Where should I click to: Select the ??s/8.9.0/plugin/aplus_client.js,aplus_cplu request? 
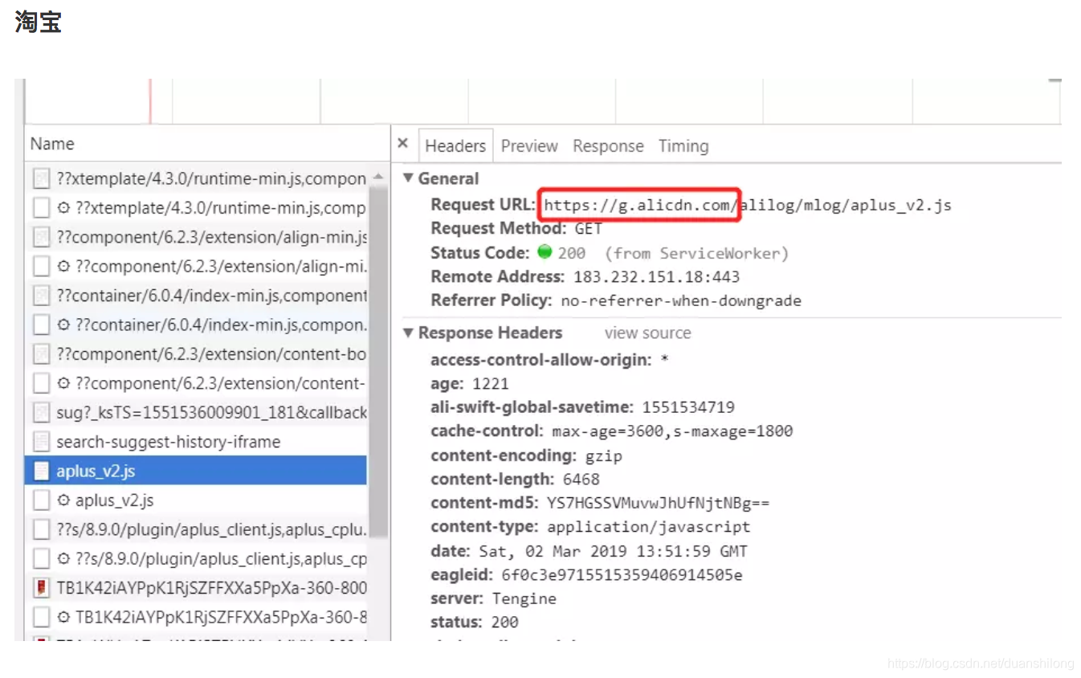click(196, 529)
